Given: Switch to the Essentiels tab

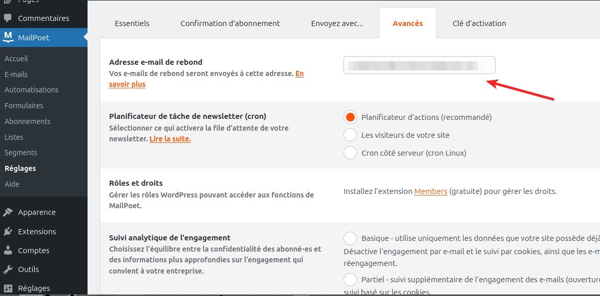Looking at the screenshot, I should (132, 23).
